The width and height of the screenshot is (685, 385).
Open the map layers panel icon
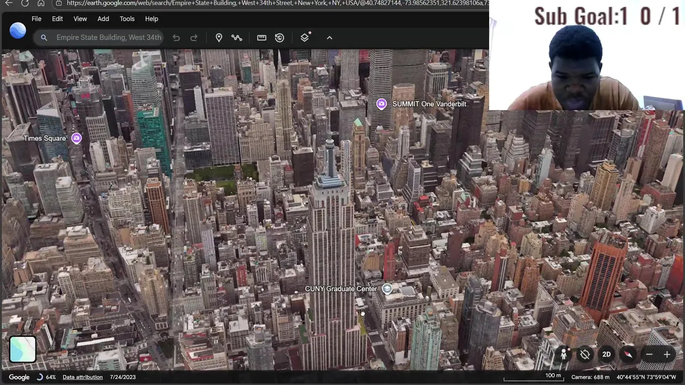coord(305,37)
